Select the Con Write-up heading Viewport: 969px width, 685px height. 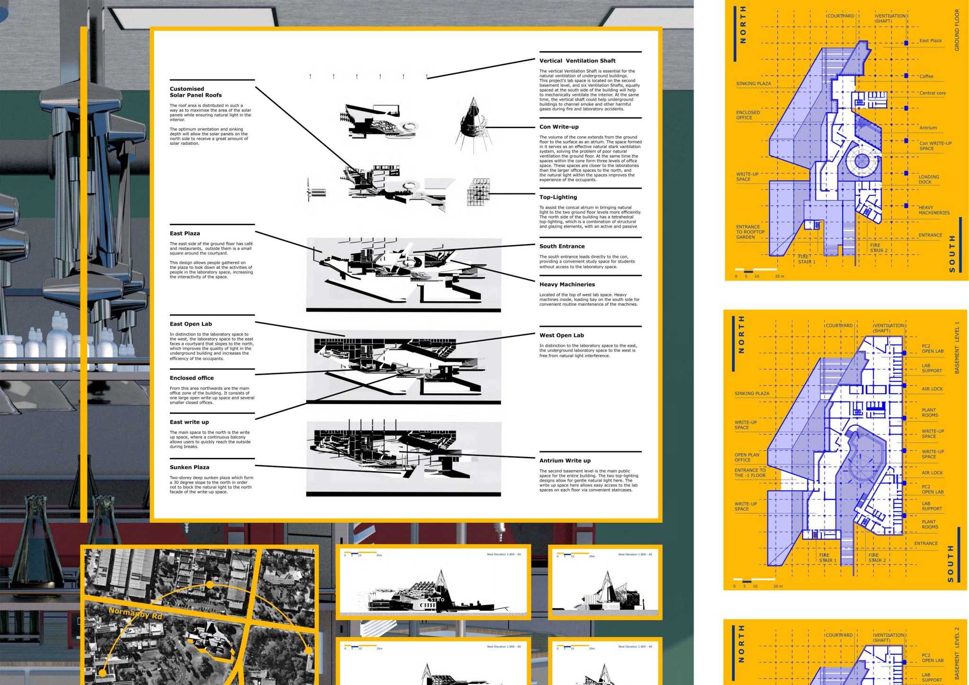[x=559, y=127]
